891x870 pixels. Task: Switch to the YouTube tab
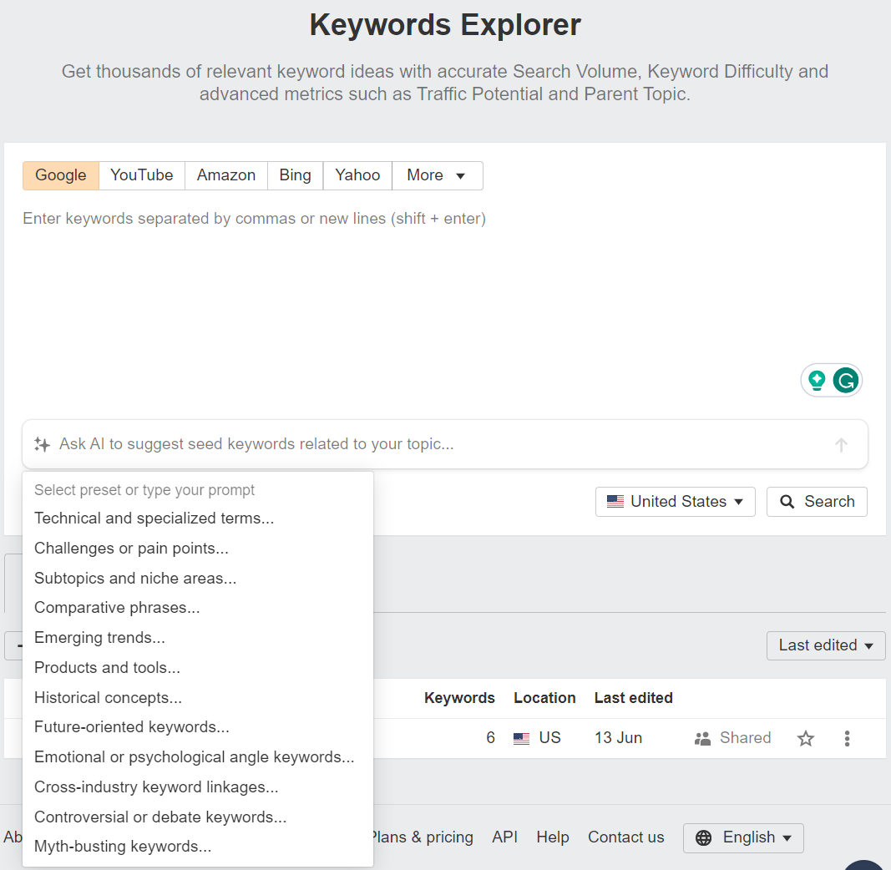[x=141, y=175]
